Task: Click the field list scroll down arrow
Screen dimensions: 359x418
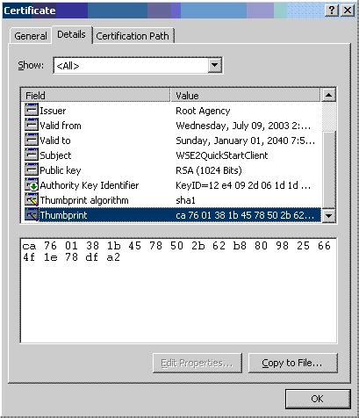Action: point(328,216)
